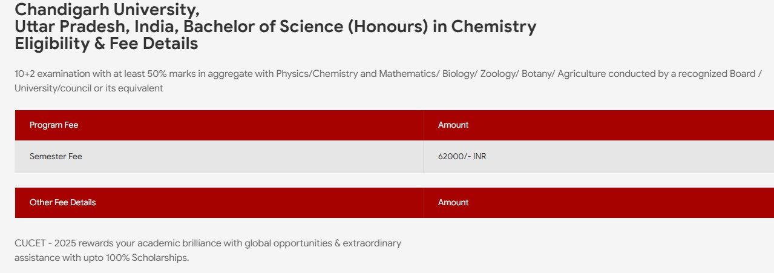The width and height of the screenshot is (774, 273).
Task: Click the Amount header beside Other Fee Details
Action: point(453,203)
